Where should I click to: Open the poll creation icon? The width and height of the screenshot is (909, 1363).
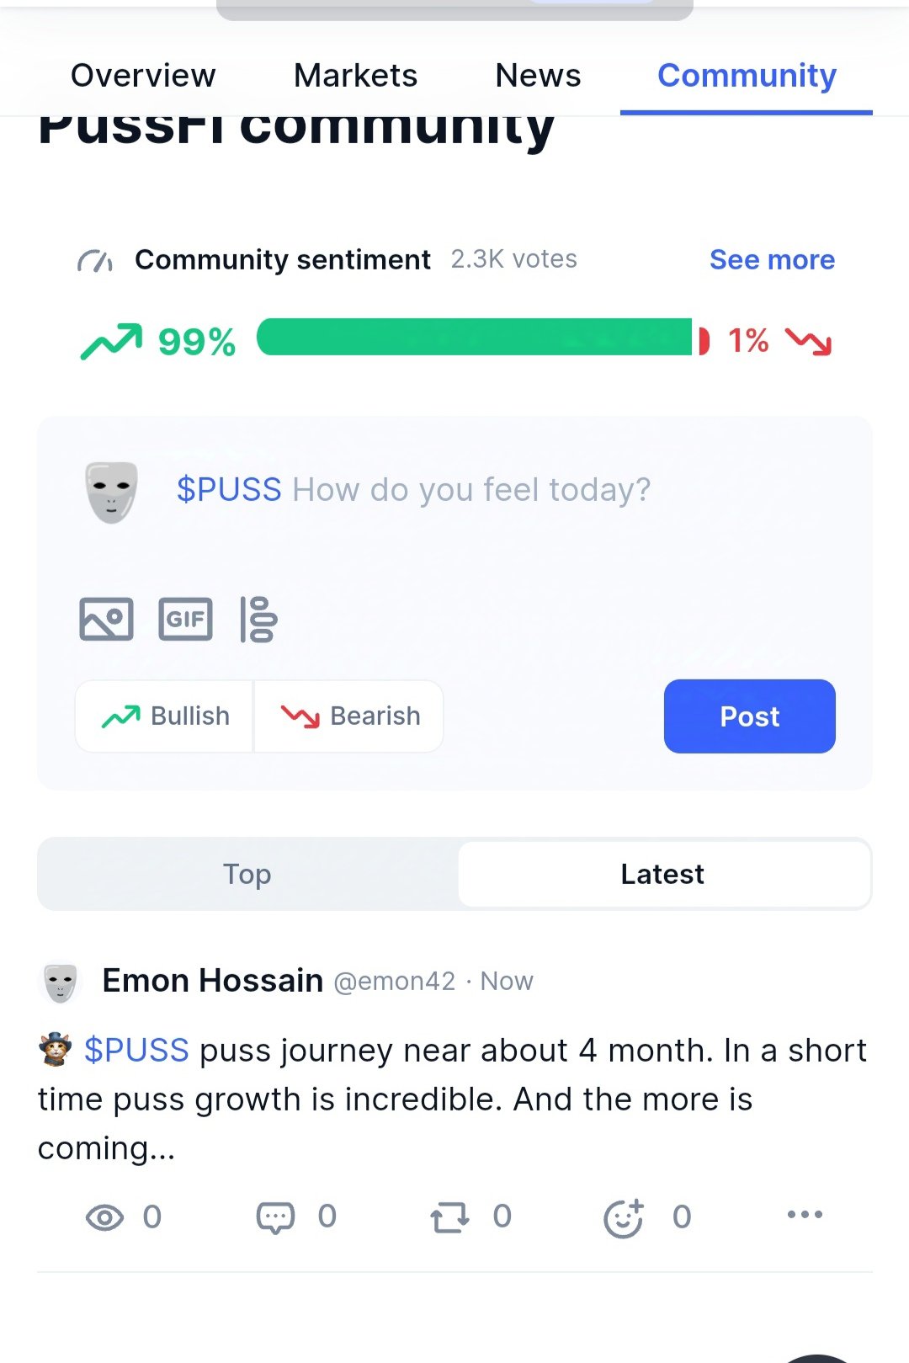click(x=259, y=619)
